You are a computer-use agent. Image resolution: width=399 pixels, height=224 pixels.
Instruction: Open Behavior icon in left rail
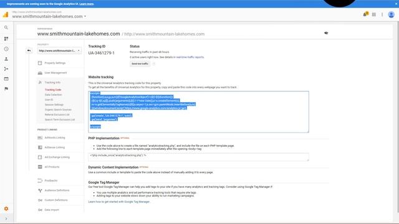pyautogui.click(x=6, y=79)
